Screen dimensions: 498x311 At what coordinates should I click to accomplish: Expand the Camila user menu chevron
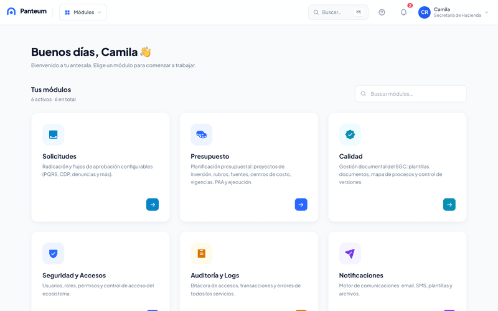pyautogui.click(x=486, y=12)
